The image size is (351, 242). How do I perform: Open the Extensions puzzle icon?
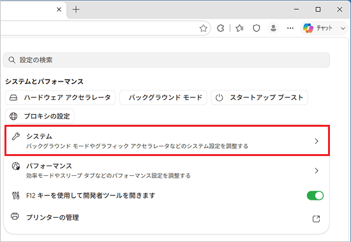point(221,28)
